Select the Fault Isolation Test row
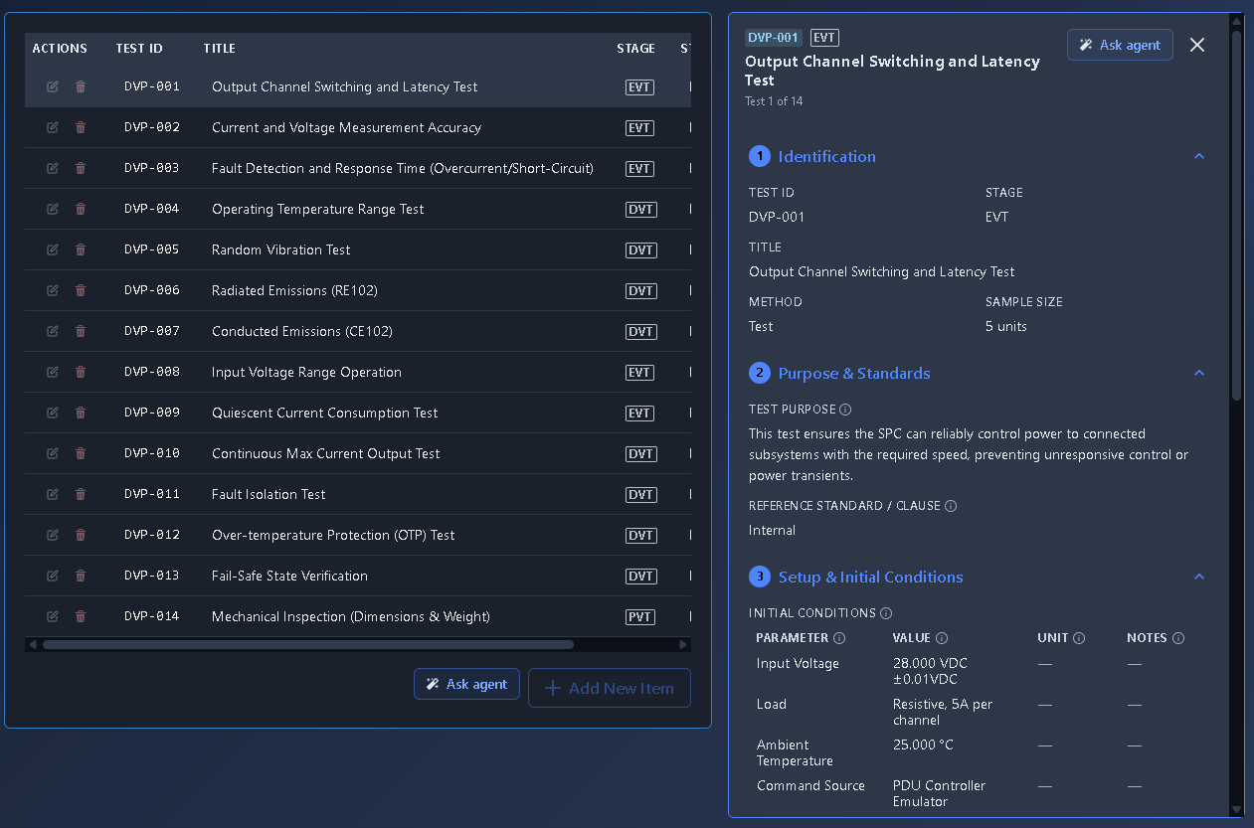The image size is (1254, 828). pos(358,494)
